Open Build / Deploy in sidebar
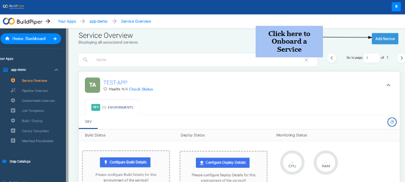 click(x=32, y=121)
